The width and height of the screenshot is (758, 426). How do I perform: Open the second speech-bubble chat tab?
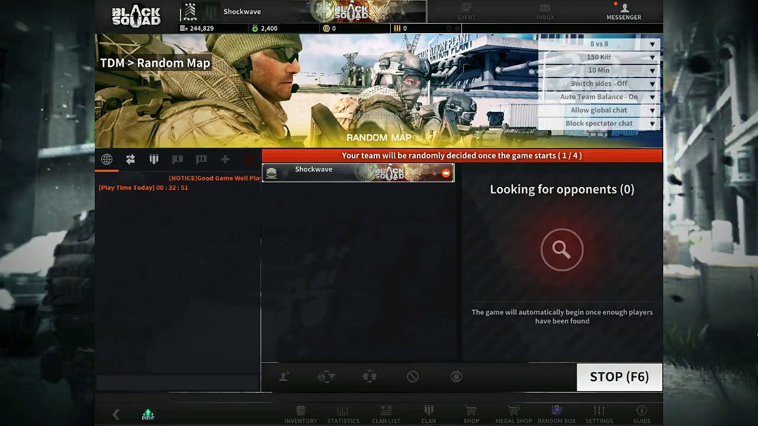(201, 159)
